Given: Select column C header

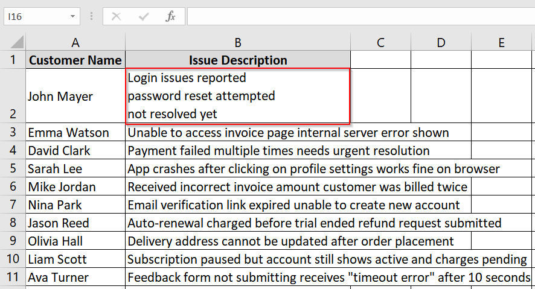Looking at the screenshot, I should [381, 42].
